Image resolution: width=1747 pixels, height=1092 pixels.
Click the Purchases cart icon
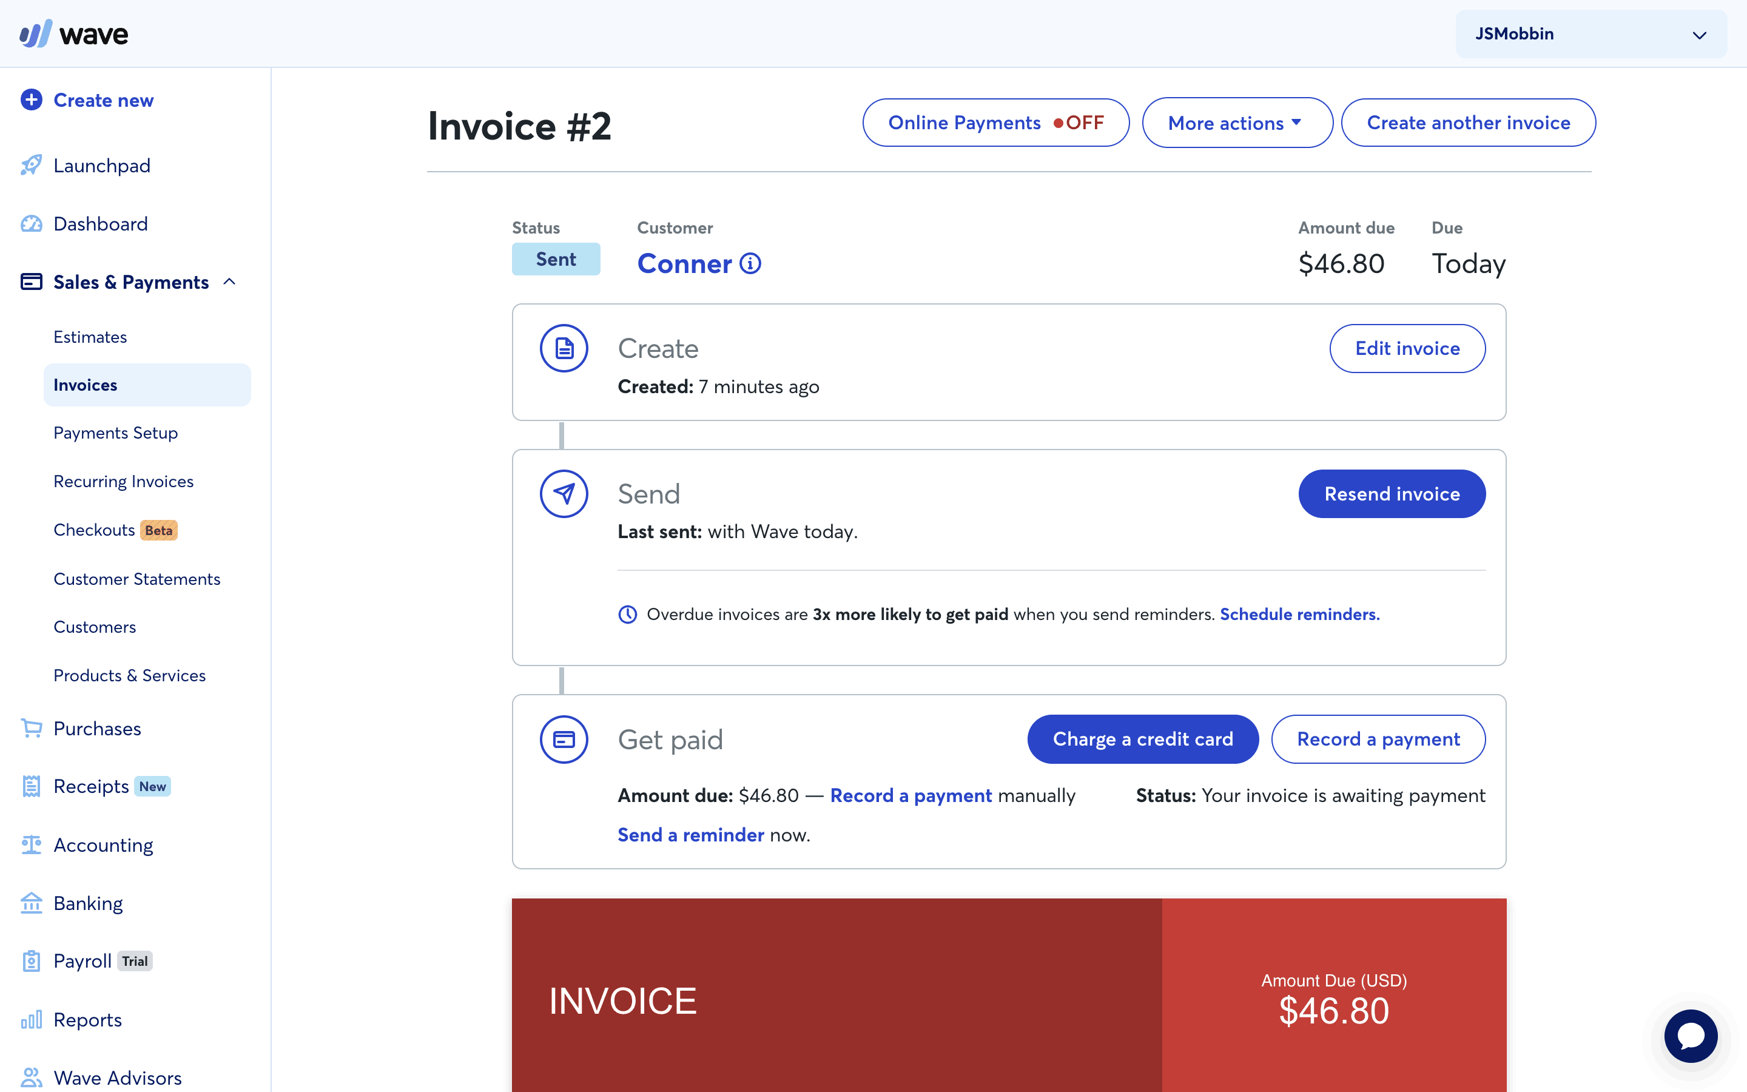[31, 728]
